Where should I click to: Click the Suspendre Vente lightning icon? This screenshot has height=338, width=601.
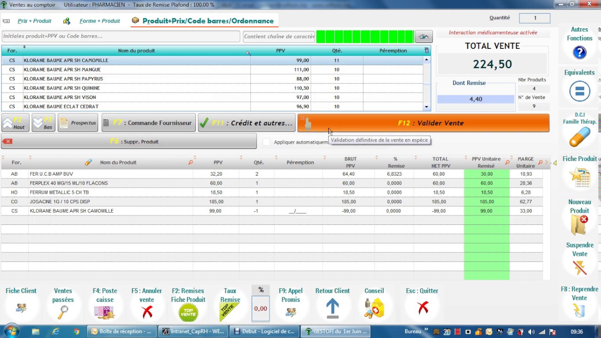pyautogui.click(x=579, y=268)
